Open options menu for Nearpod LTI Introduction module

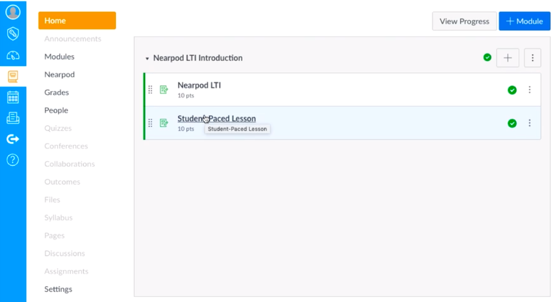532,57
